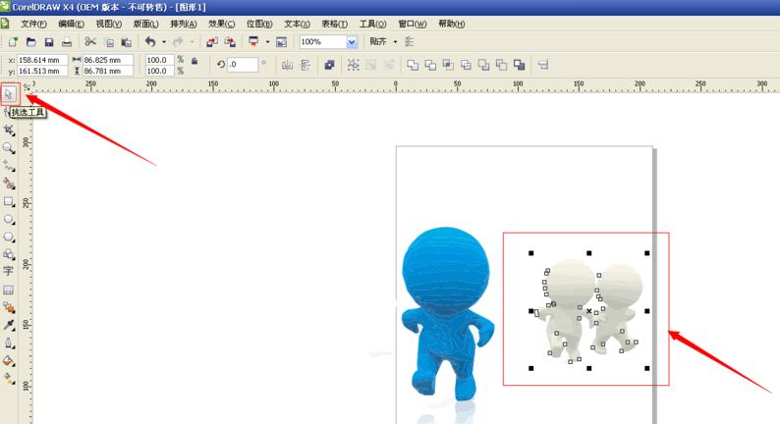This screenshot has width=780, height=424.
Task: Show the Welcome screen
Action: [282, 42]
